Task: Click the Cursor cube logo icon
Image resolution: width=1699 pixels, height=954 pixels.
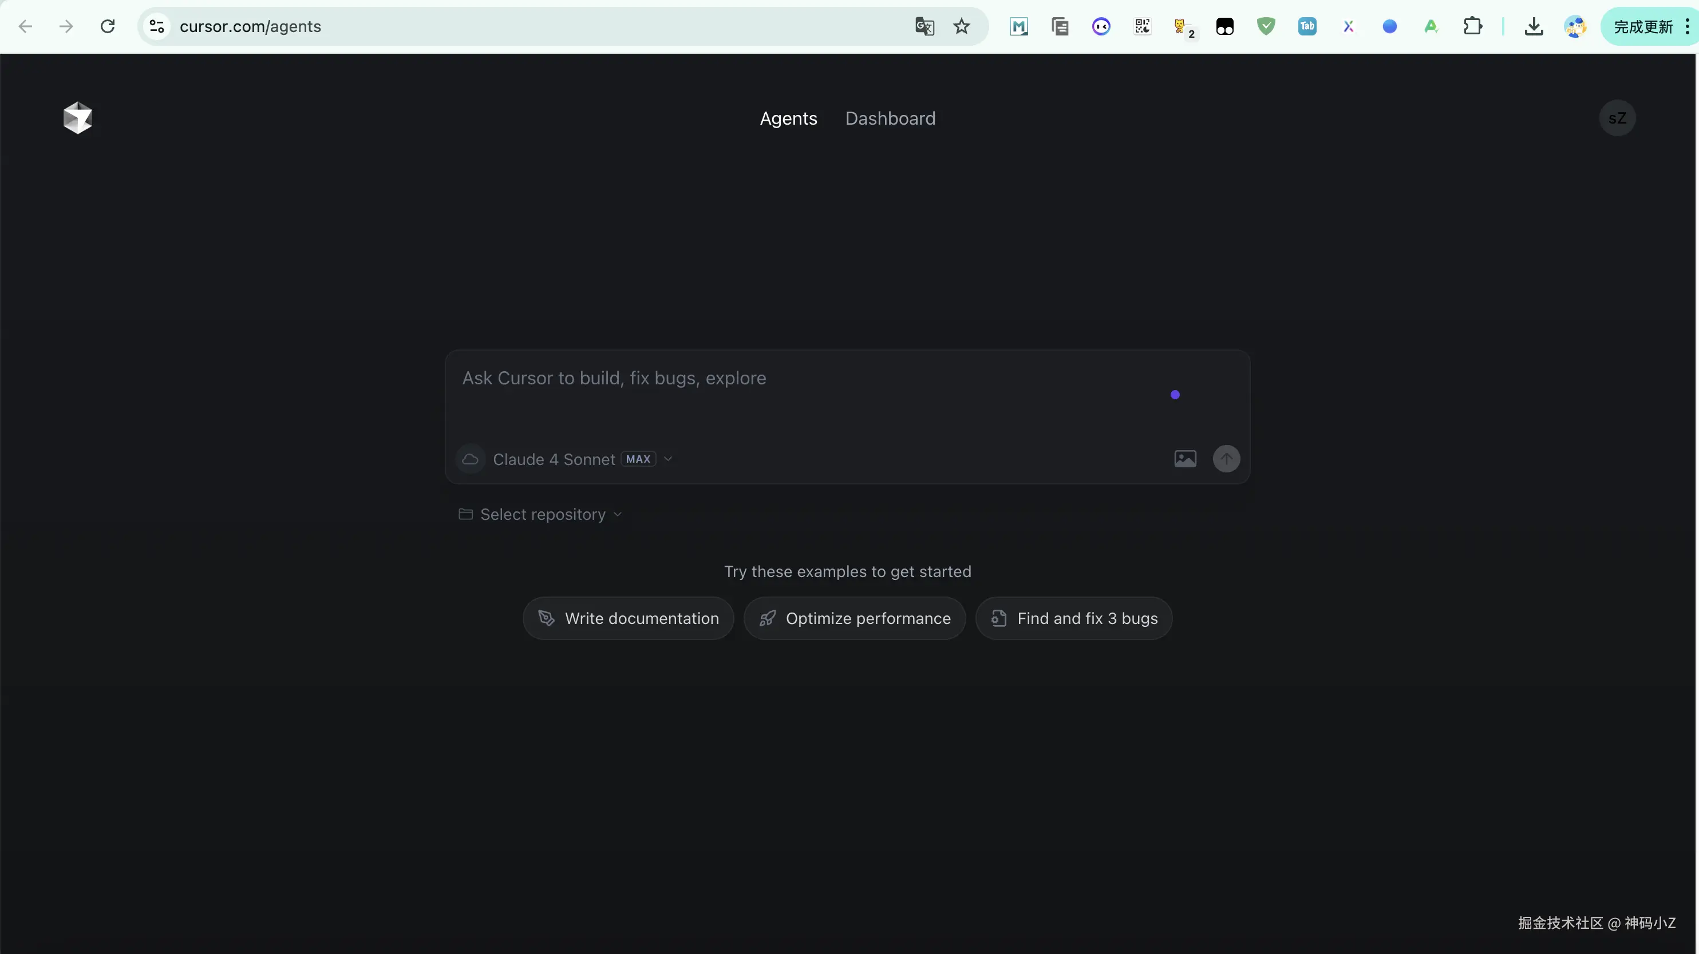Action: 77,118
